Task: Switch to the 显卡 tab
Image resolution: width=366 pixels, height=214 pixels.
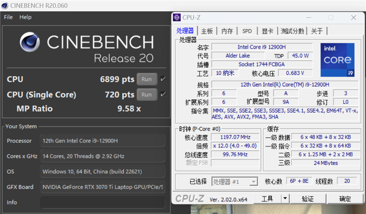Action: 268,31
